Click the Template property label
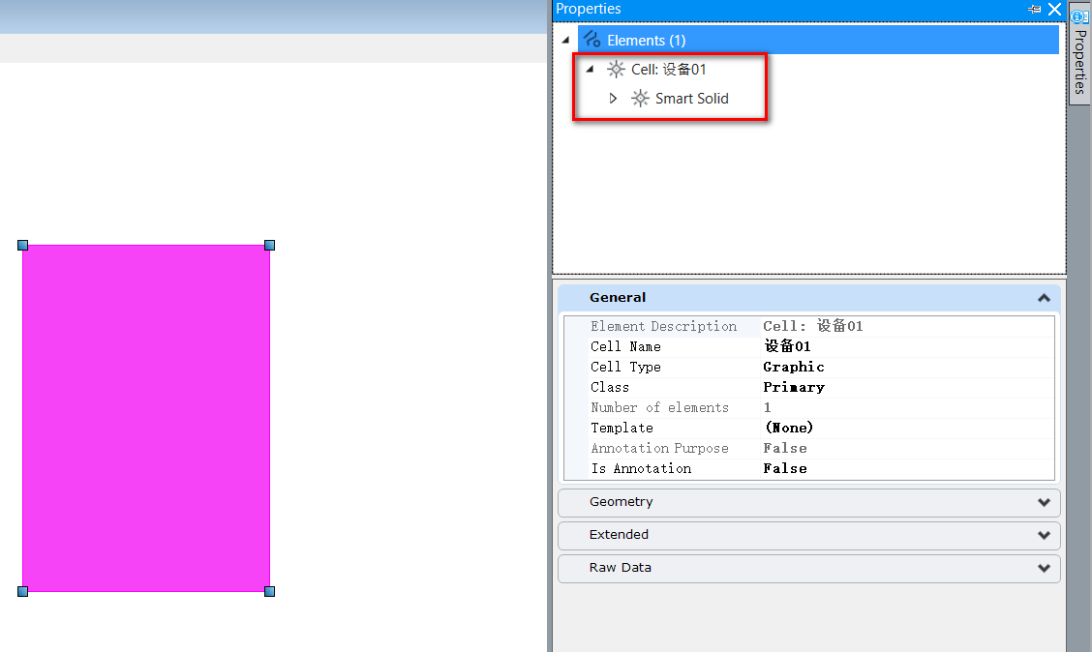 tap(622, 428)
